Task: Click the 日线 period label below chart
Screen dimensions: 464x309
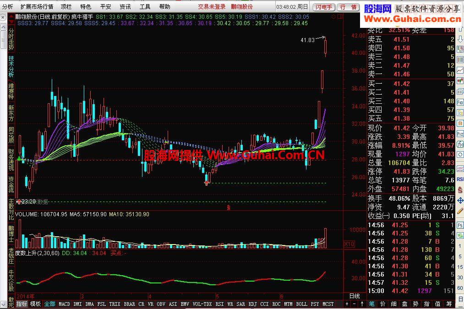Action: (355, 296)
